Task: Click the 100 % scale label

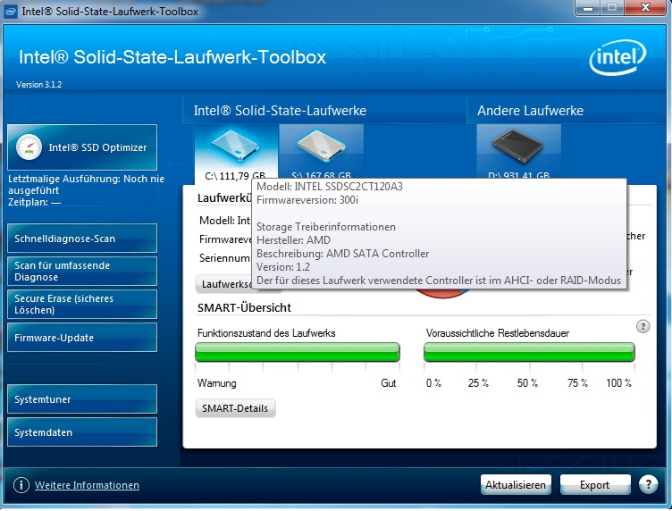Action: click(618, 383)
